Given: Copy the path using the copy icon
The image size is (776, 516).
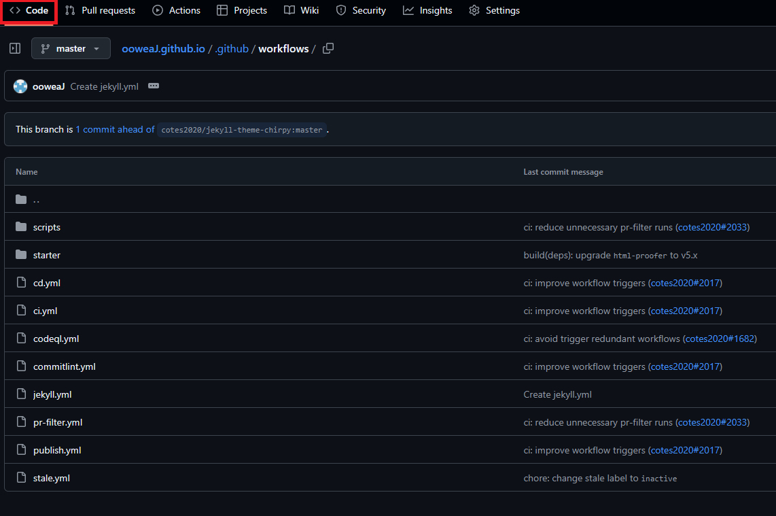Looking at the screenshot, I should 328,48.
